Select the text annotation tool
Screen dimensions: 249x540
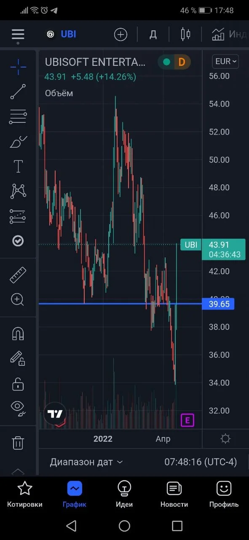tap(18, 166)
